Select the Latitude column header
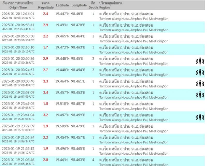 click(x=62, y=5)
